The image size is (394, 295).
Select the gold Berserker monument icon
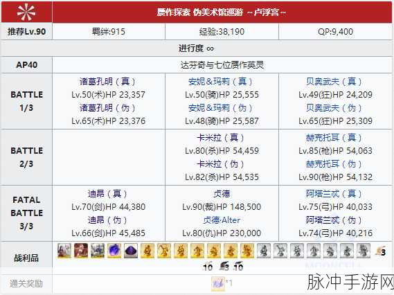pos(247,251)
